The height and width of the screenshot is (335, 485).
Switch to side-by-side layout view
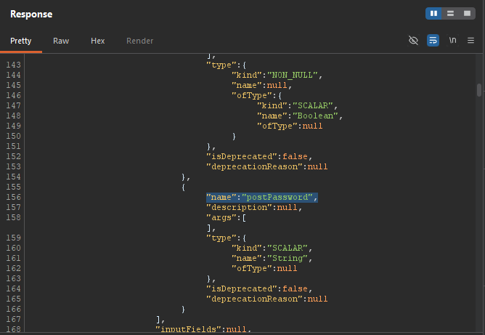433,13
